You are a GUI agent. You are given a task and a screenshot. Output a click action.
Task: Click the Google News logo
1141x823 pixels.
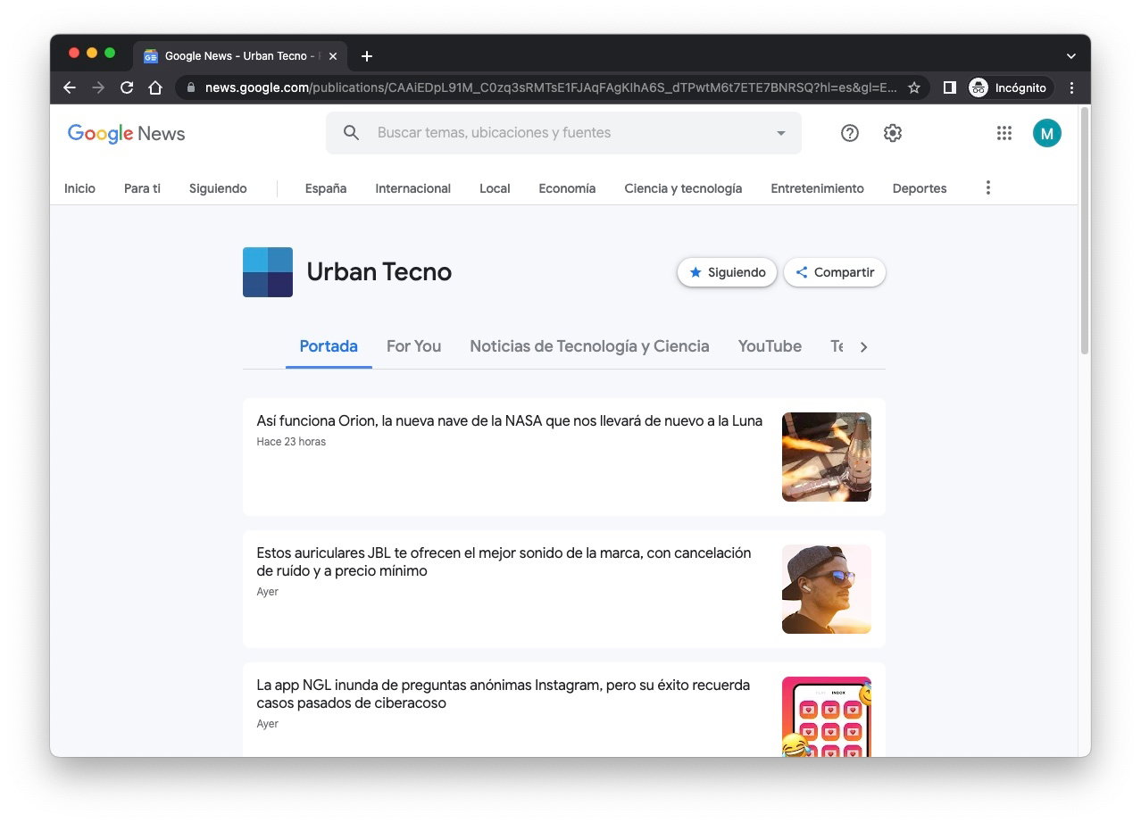tap(125, 132)
